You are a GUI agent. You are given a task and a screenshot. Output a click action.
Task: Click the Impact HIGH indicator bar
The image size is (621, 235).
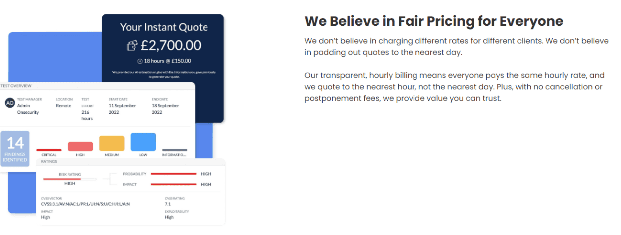point(173,184)
